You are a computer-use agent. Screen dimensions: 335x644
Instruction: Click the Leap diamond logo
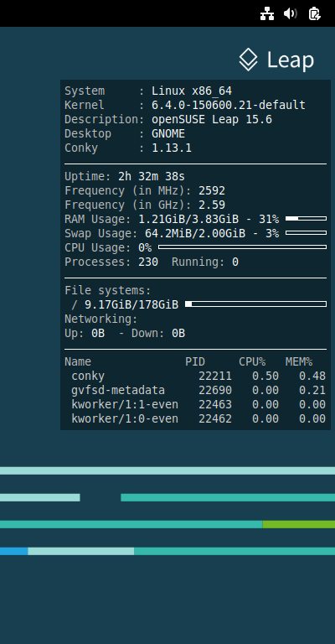point(249,60)
